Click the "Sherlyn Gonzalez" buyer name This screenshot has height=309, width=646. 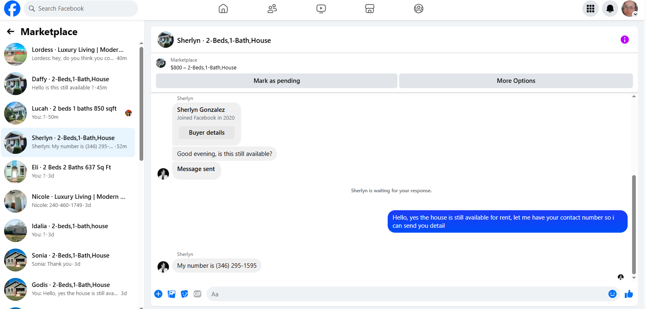[201, 110]
